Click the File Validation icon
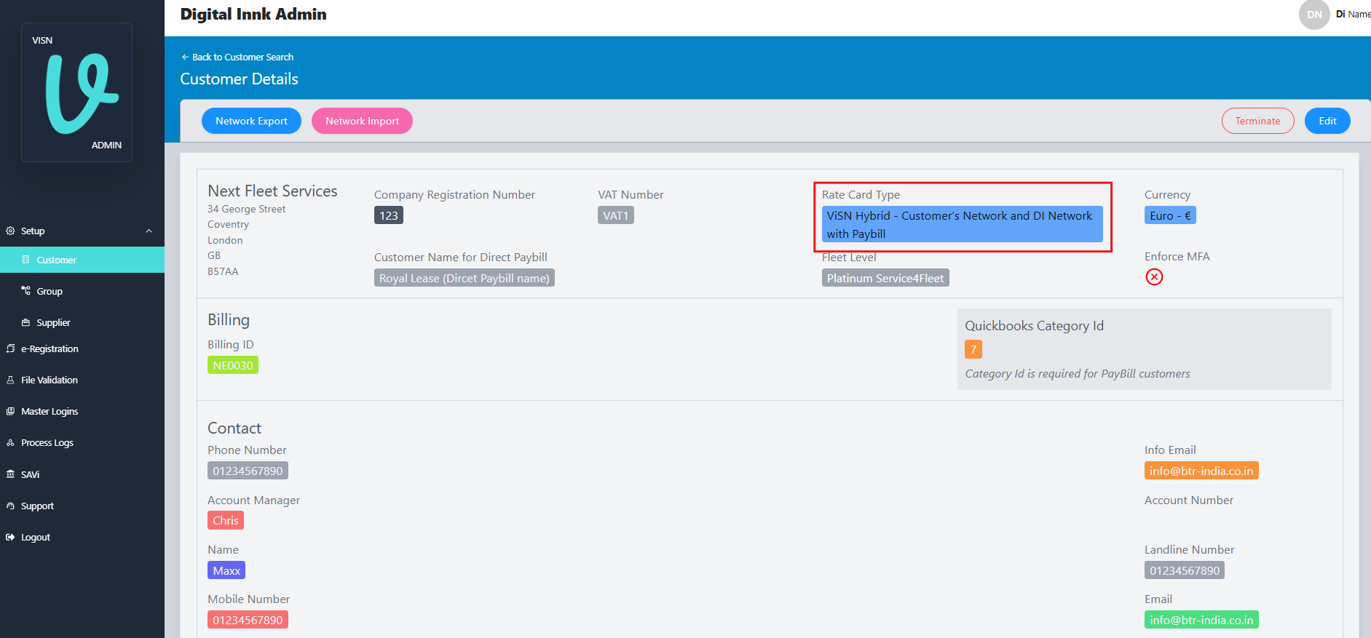 (10, 380)
